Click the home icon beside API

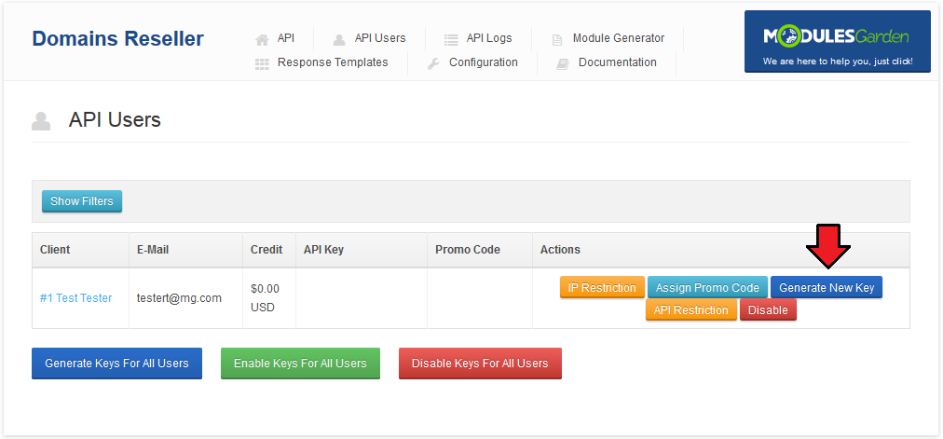click(x=262, y=40)
